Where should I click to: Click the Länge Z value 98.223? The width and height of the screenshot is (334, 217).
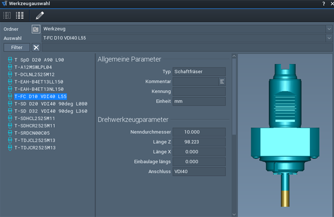[x=199, y=142]
